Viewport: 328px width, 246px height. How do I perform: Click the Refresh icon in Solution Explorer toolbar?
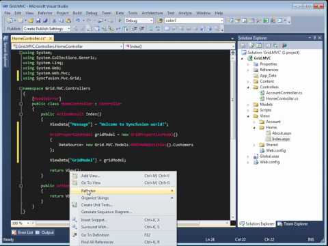pos(260,46)
